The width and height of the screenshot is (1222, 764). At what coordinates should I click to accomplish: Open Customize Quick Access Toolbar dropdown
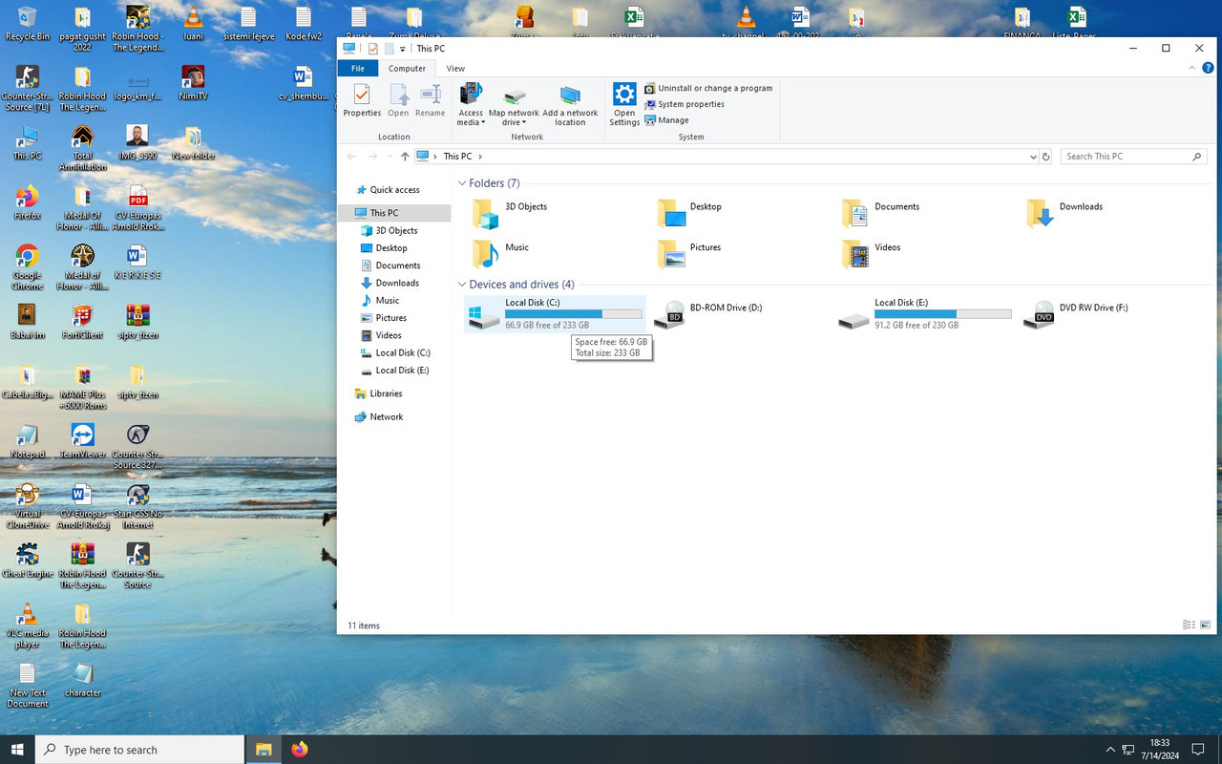coord(403,49)
